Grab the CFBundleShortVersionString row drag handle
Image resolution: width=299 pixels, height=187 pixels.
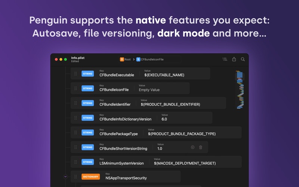point(75,147)
